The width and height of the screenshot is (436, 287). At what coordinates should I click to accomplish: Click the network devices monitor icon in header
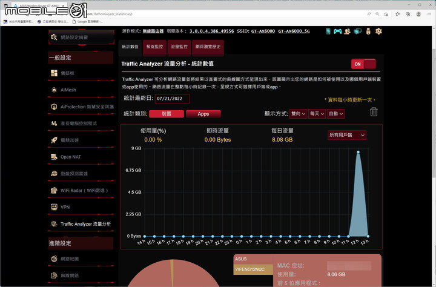click(x=358, y=31)
